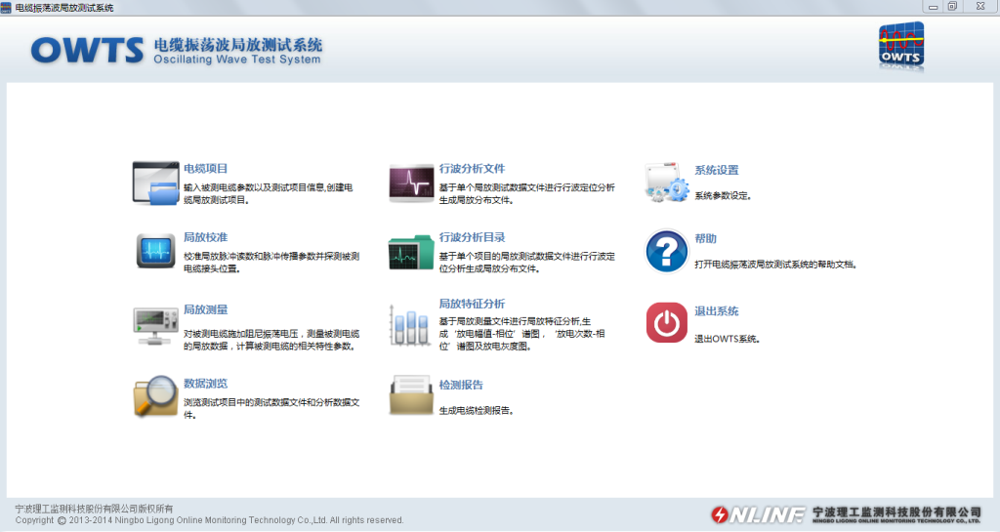Click the 电缆项目 title link
This screenshot has width=1000, height=532.
[x=205, y=169]
